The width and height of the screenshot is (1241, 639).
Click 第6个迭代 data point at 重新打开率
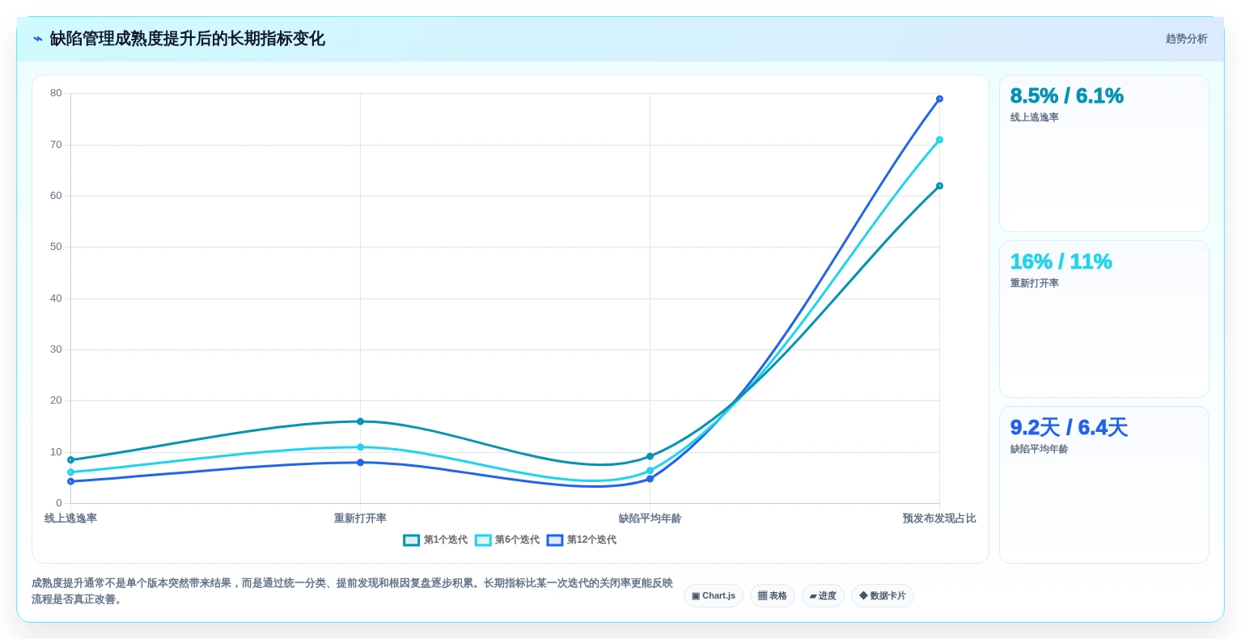click(360, 447)
